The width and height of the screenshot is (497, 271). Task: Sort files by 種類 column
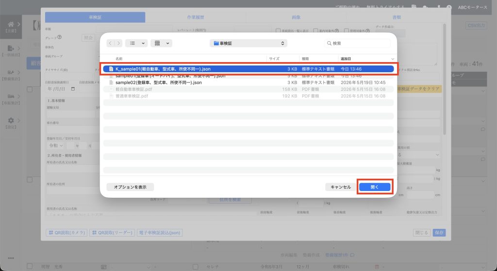click(305, 59)
